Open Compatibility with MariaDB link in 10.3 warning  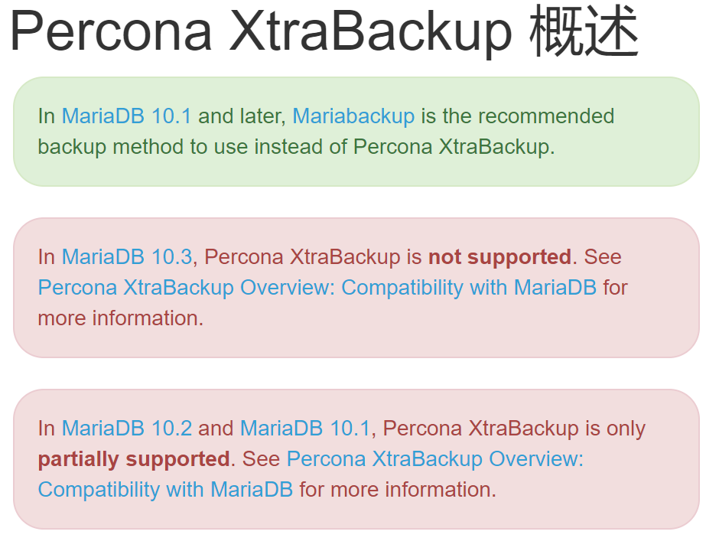[x=317, y=288]
